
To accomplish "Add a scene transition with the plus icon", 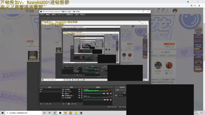I will (x=124, y=93).
